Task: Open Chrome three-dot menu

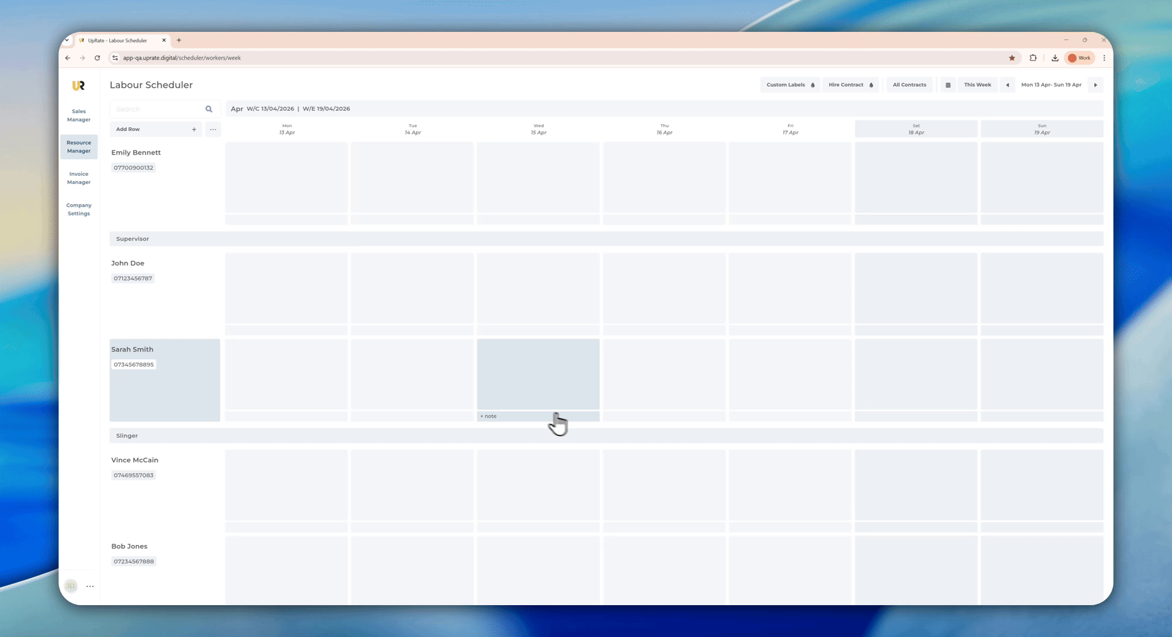Action: (1104, 58)
